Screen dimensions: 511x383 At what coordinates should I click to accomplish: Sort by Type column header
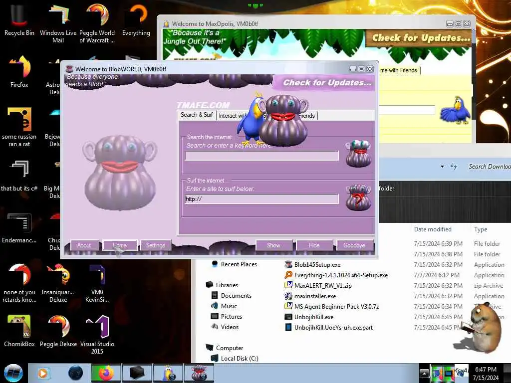point(481,229)
